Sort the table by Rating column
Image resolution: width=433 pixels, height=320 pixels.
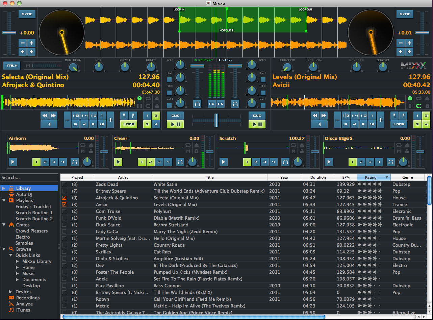(x=373, y=177)
